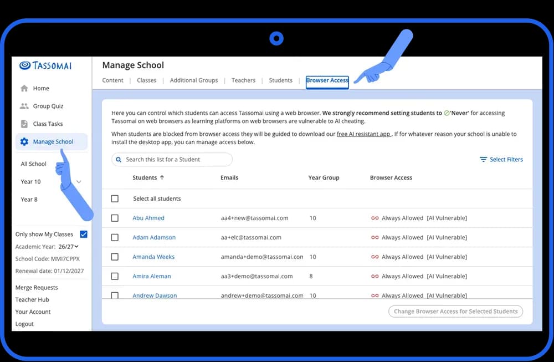Image resolution: width=554 pixels, height=362 pixels.
Task: Click the sort arrow beside Students
Action: pyautogui.click(x=162, y=177)
